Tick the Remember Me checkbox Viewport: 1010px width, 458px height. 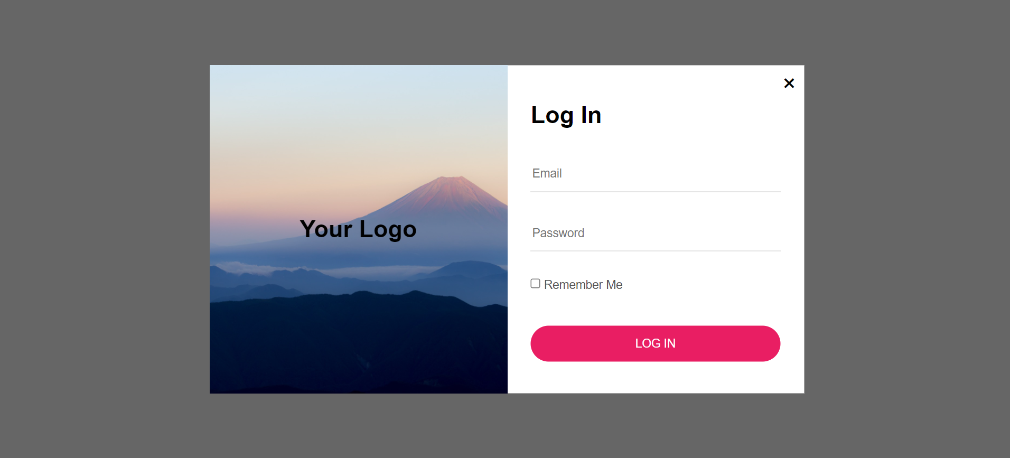[x=535, y=284]
